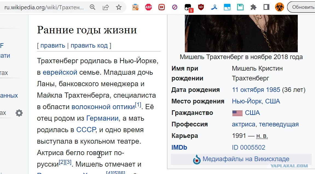Open the 'Нью-Йорк' birthplace link

247,101
